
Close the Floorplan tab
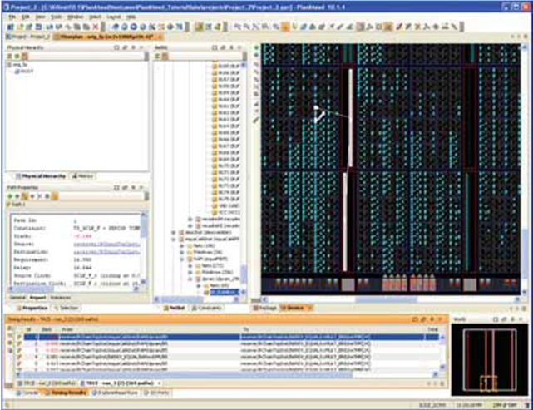tap(160, 37)
